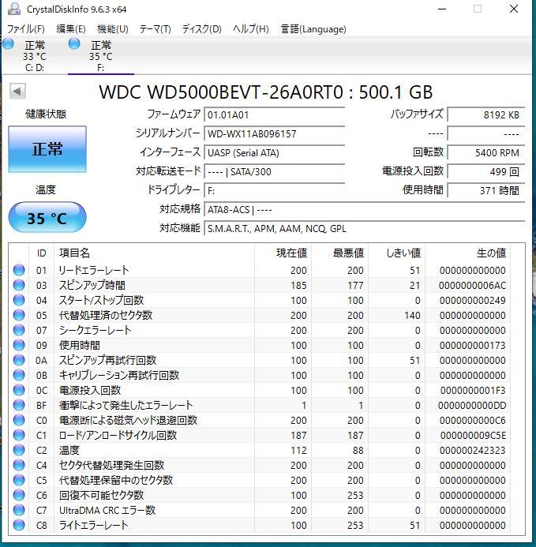
Task: Click status icon for 04 スタート/ストップ回数 row
Action: coord(19,300)
